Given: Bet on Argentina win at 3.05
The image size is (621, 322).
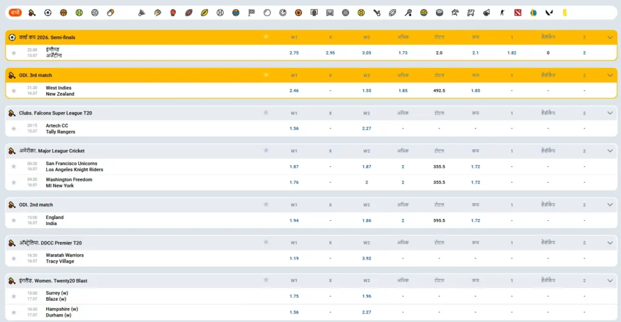Looking at the screenshot, I should coord(367,53).
